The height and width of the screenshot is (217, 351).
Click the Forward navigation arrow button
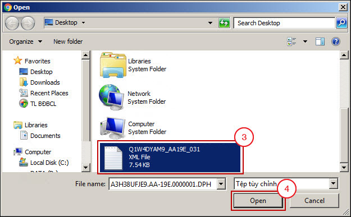28,23
